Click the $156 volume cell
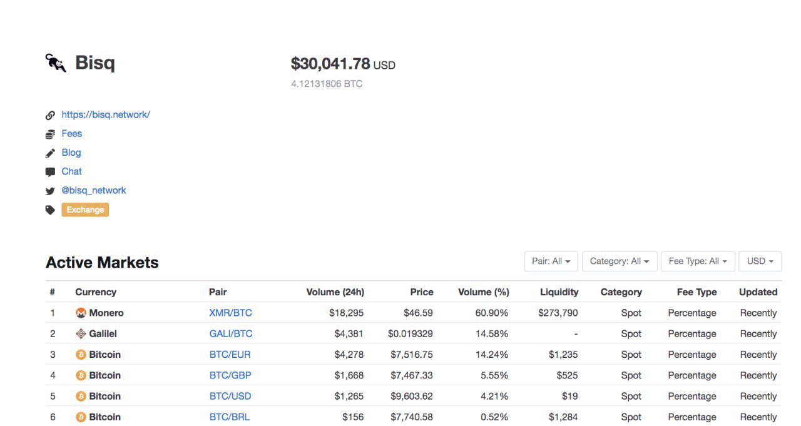 pyautogui.click(x=353, y=417)
